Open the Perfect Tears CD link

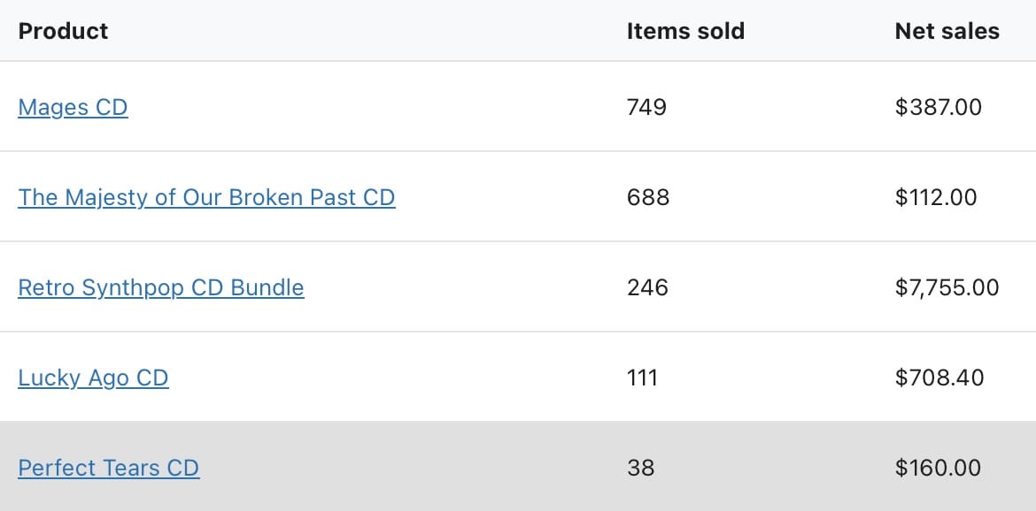coord(108,468)
